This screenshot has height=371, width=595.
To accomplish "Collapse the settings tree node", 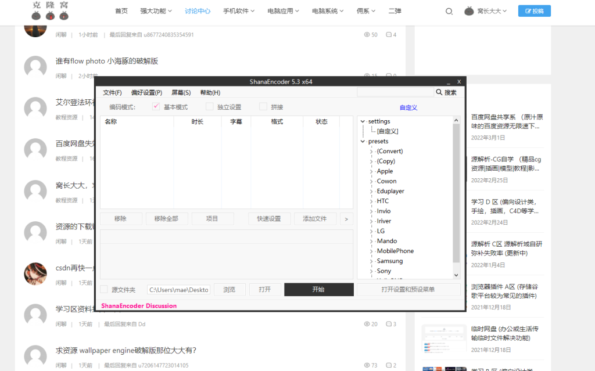I will [363, 121].
